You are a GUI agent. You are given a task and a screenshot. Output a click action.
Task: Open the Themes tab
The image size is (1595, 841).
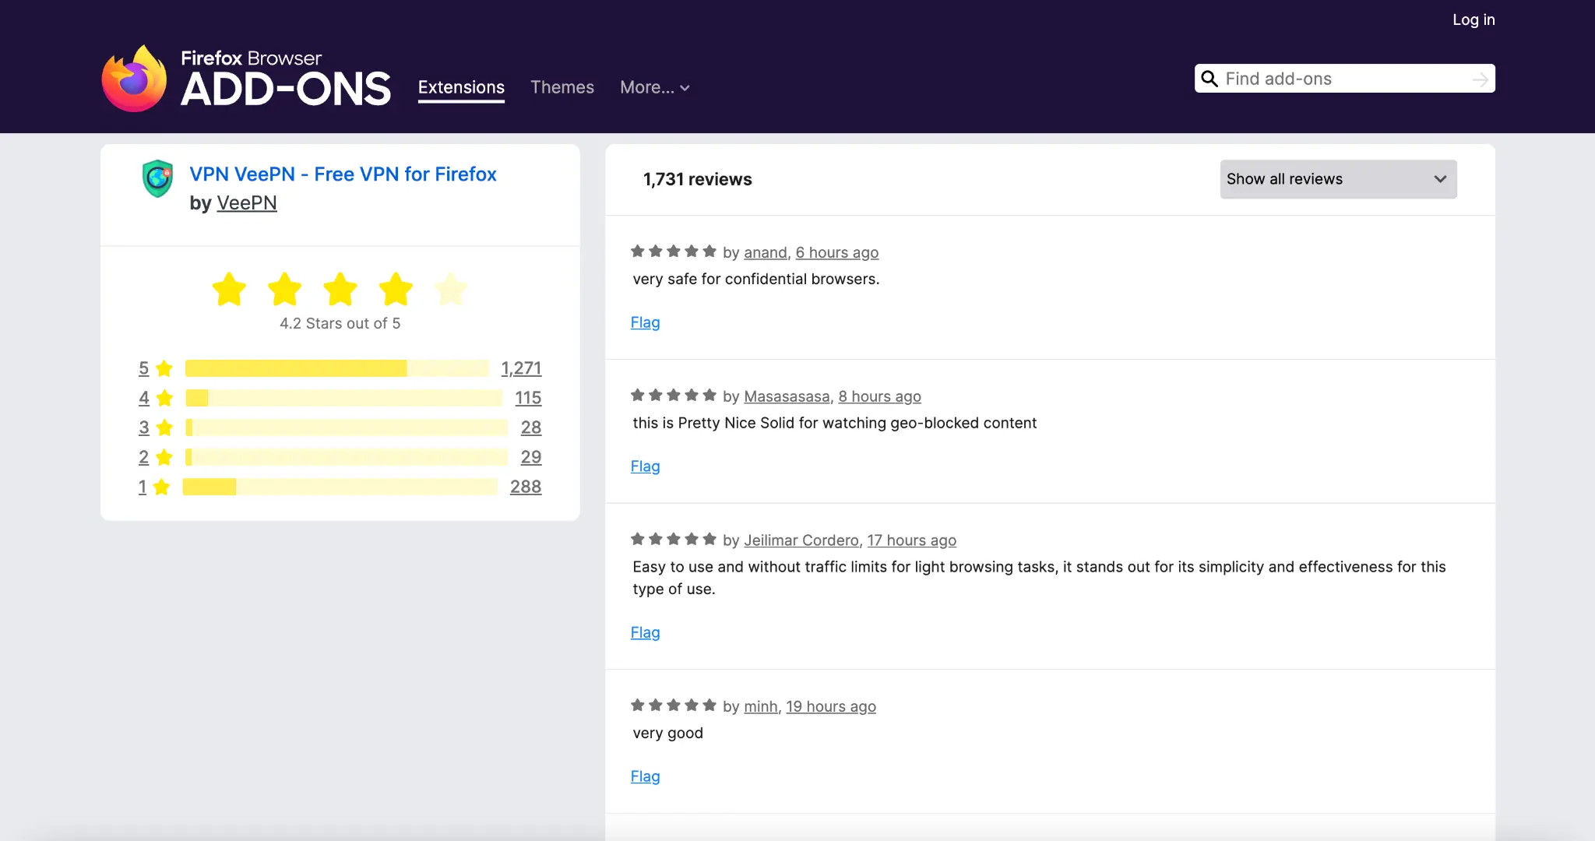pos(562,87)
